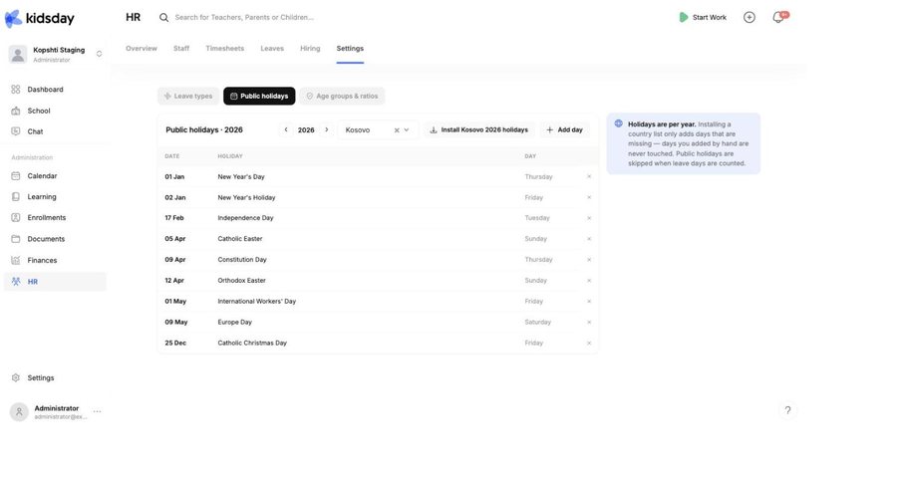This screenshot has height=477, width=897.
Task: Click the DATE column header
Action: [172, 156]
